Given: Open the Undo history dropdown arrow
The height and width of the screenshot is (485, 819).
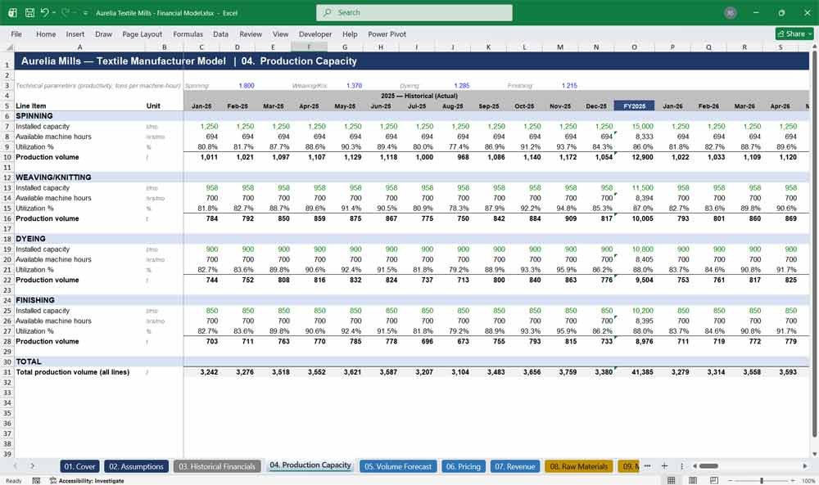Looking at the screenshot, I should (x=54, y=13).
